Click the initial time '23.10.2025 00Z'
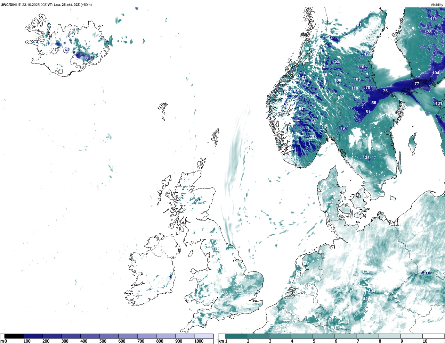Image resolution: width=445 pixels, height=344 pixels. click(x=34, y=5)
